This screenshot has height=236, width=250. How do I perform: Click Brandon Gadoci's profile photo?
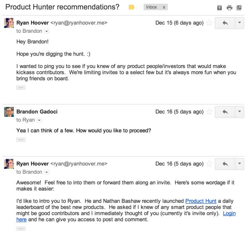[9, 112]
